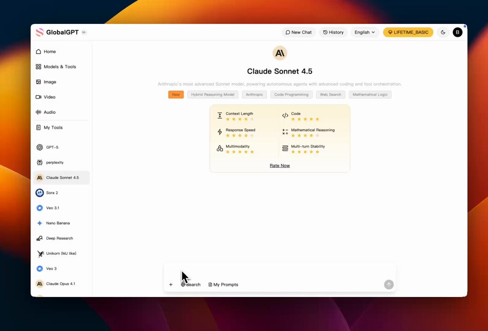This screenshot has height=331, width=488.
Task: Open the English language dropdown
Action: pos(365,32)
